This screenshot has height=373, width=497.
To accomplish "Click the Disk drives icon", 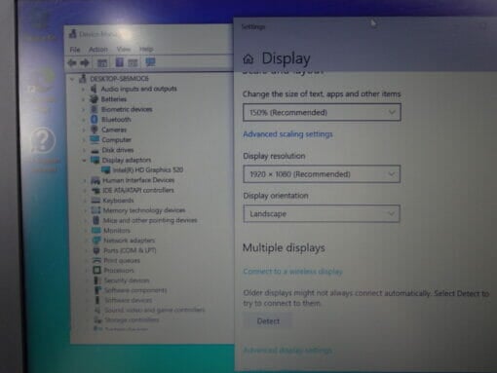I will tap(95, 151).
